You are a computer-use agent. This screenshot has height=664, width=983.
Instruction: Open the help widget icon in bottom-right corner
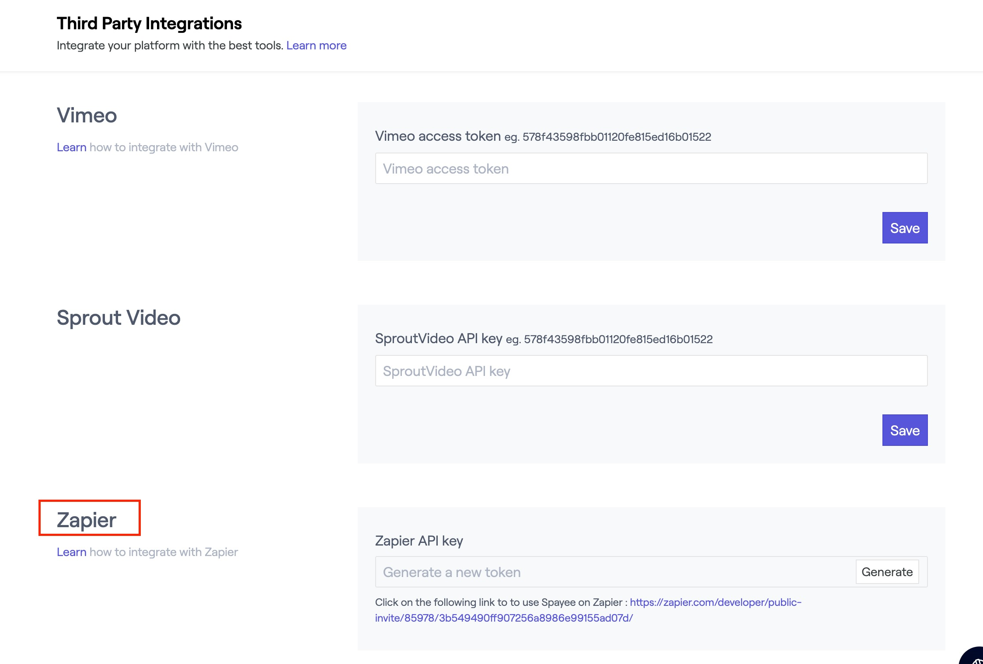coord(973,657)
